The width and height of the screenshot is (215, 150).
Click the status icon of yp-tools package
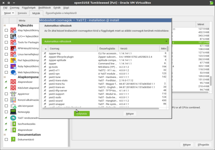click(45, 67)
